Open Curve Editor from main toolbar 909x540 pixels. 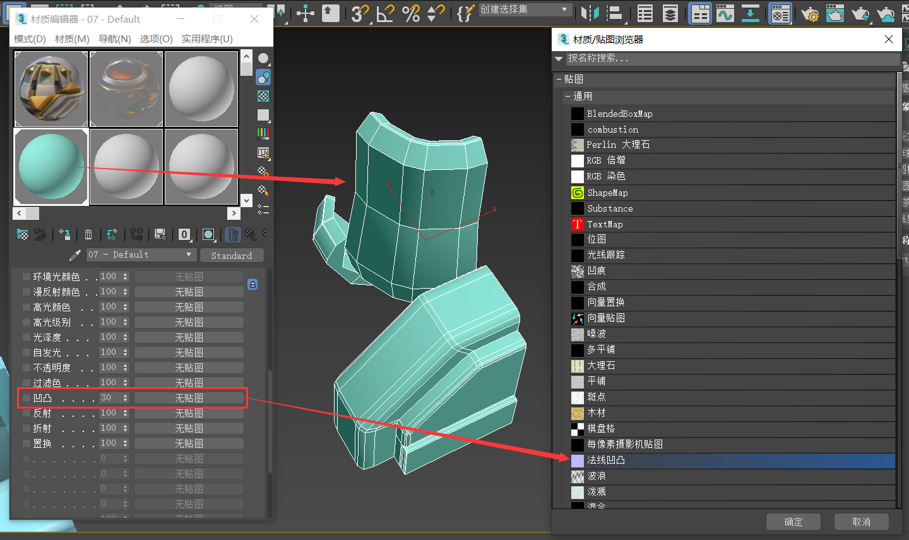[725, 13]
